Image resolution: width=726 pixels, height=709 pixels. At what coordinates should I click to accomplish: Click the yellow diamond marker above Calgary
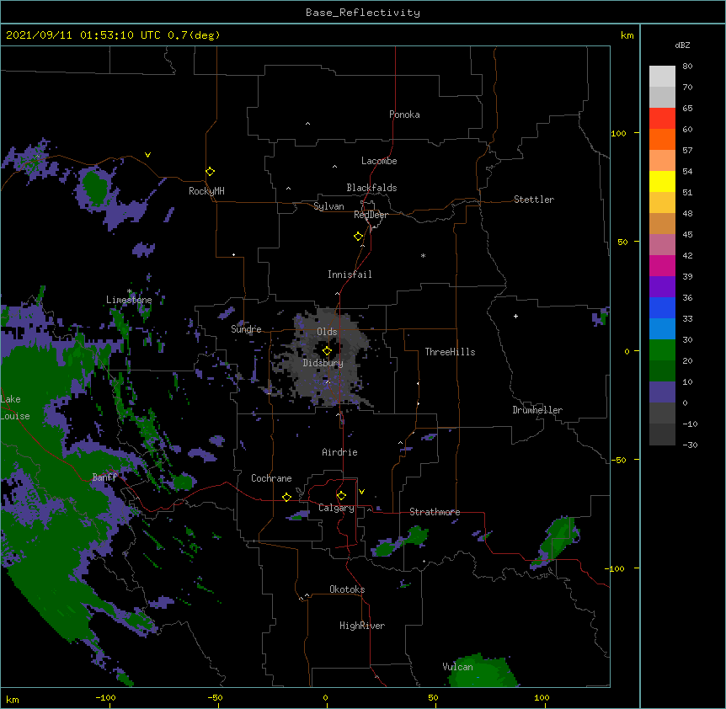341,496
